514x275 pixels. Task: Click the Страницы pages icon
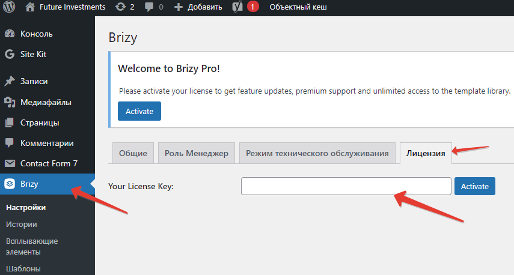(10, 122)
